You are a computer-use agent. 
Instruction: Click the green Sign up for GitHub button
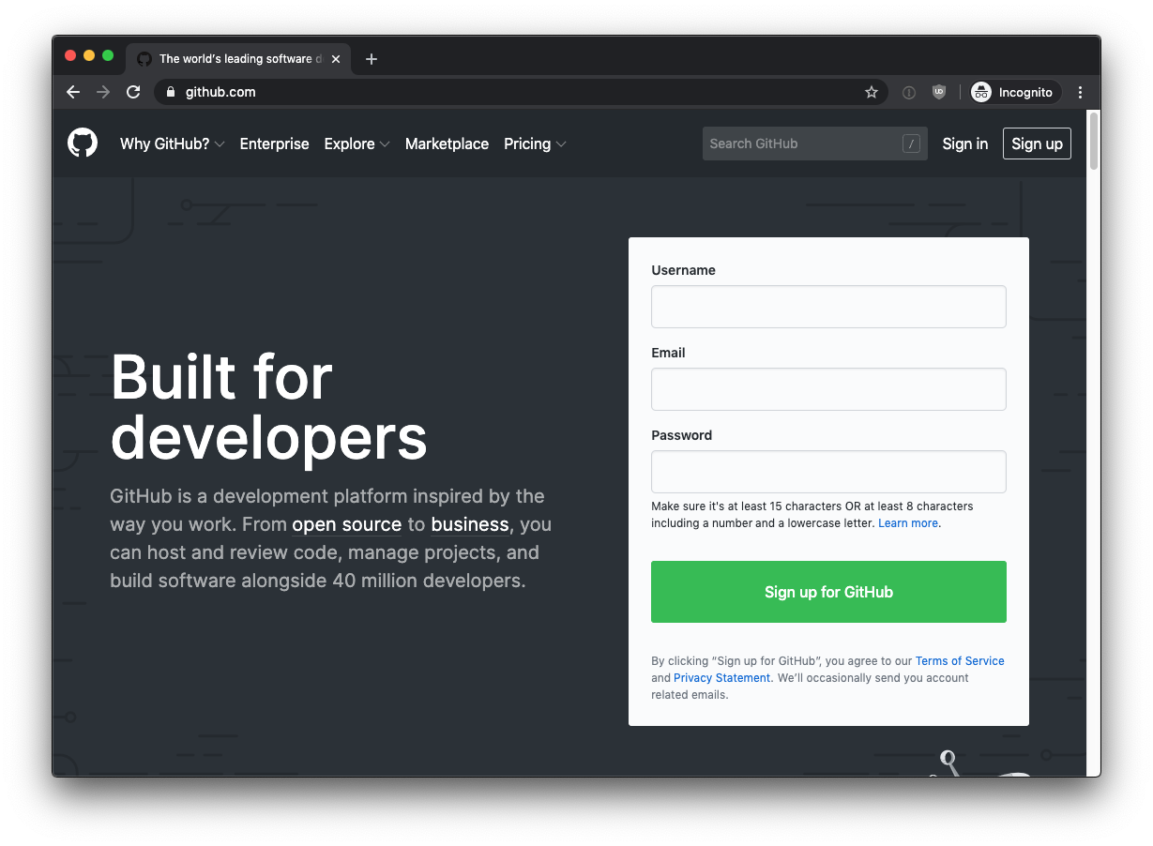pos(828,592)
